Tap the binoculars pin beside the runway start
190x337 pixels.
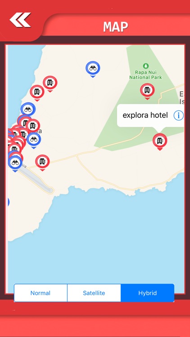pos(15,164)
